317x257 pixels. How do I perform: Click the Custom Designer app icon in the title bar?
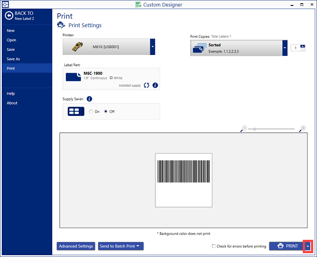click(x=138, y=5)
